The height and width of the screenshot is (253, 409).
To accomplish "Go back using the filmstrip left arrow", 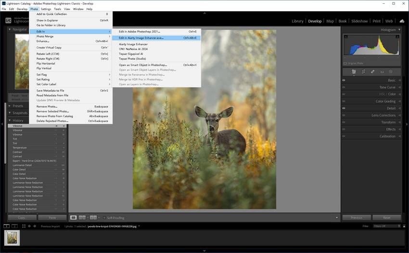I will (29, 226).
